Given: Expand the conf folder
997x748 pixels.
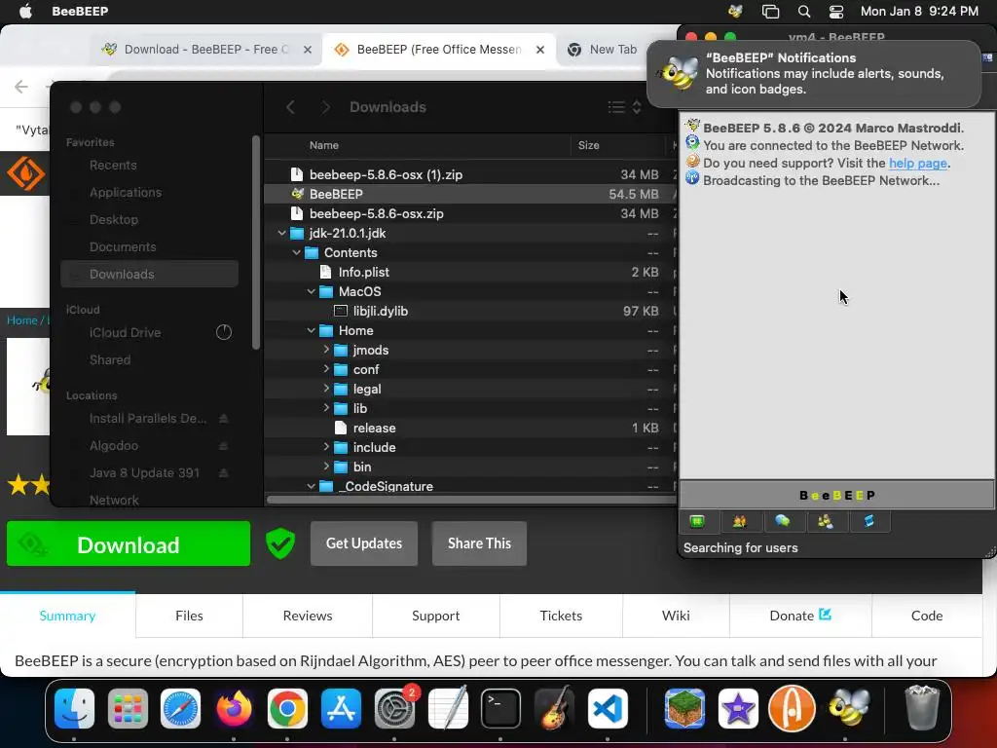Looking at the screenshot, I should point(326,369).
